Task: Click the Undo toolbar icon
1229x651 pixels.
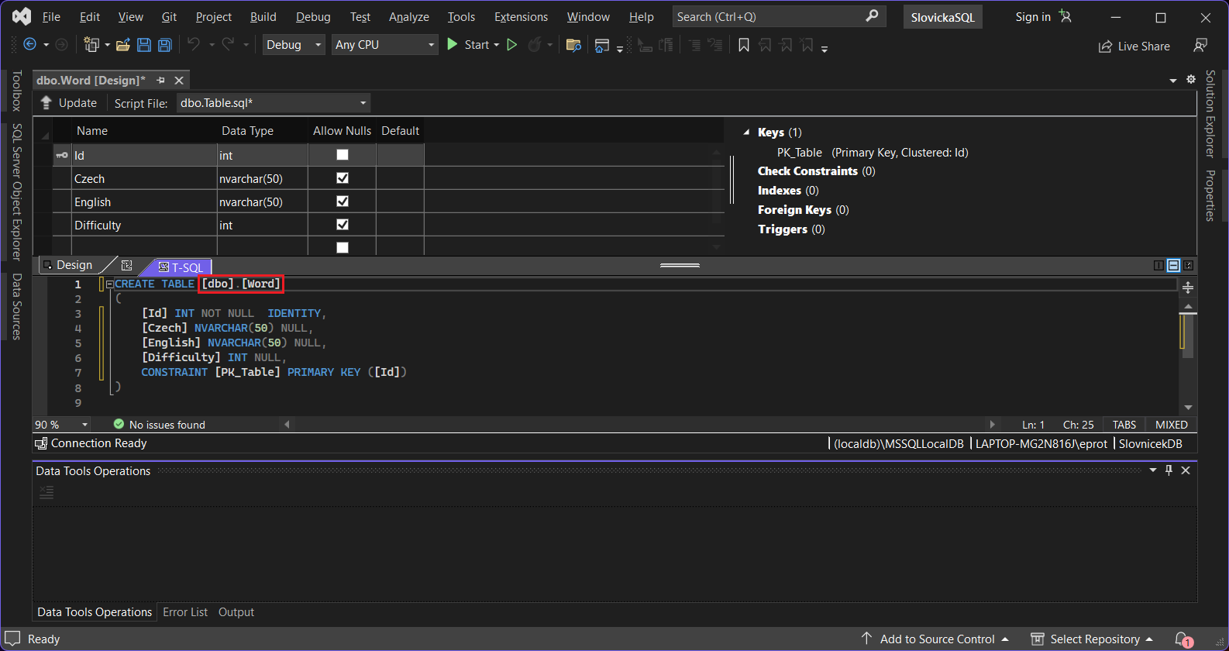Action: click(x=194, y=45)
